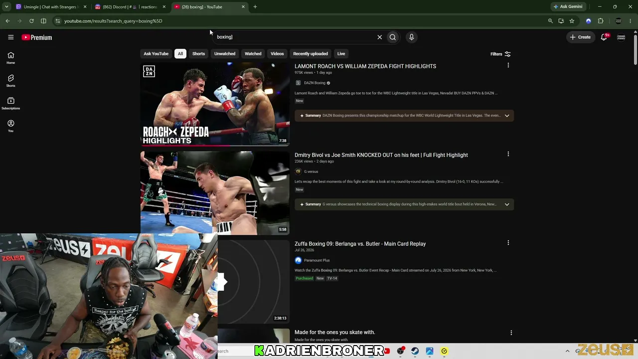
Task: Open the Chrome extensions puzzle icon
Action: tap(601, 21)
